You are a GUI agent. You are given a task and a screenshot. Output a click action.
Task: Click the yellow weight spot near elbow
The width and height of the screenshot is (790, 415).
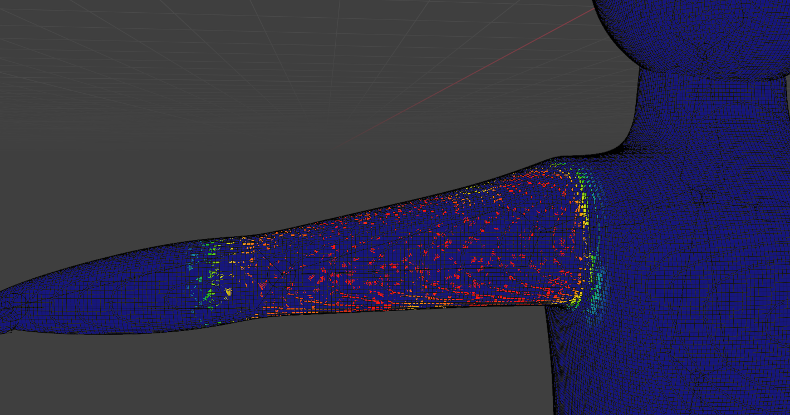[228, 292]
